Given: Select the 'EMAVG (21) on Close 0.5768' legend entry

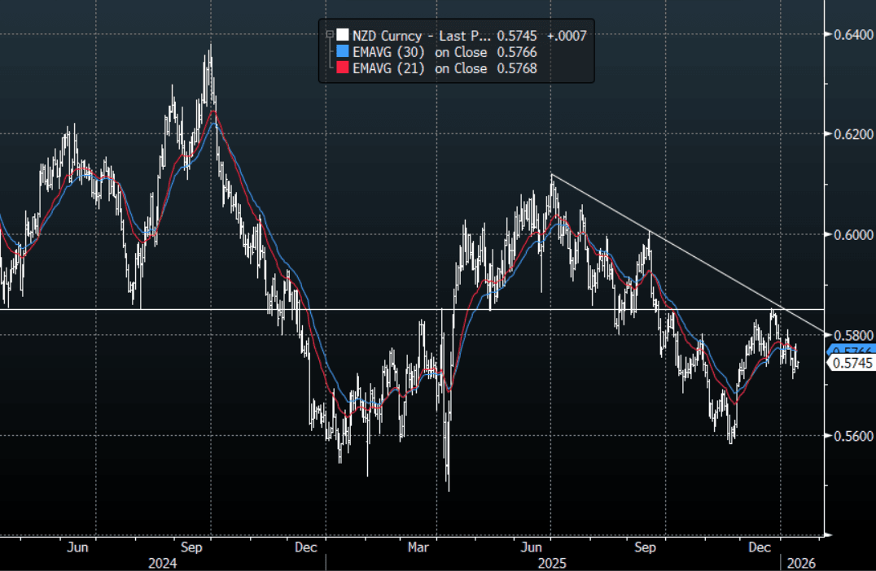Looking at the screenshot, I should click(x=436, y=68).
